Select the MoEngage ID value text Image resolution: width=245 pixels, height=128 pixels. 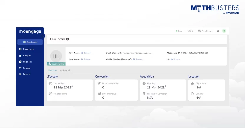(x=195, y=53)
